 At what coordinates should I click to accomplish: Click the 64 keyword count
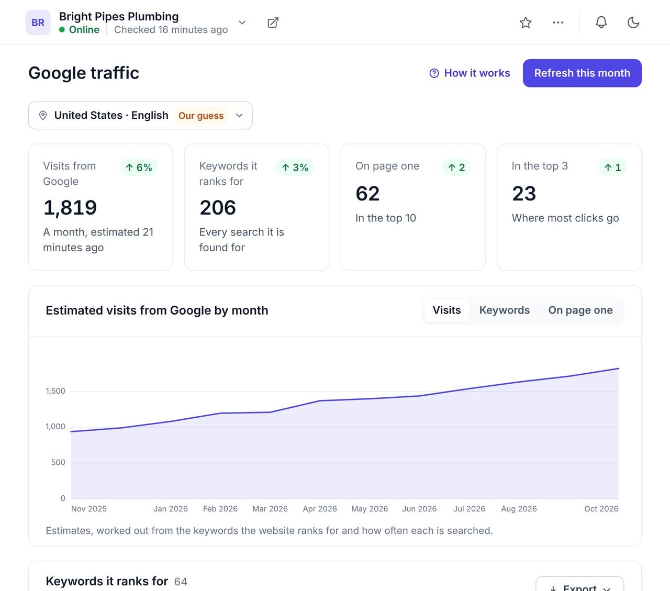[x=181, y=582]
